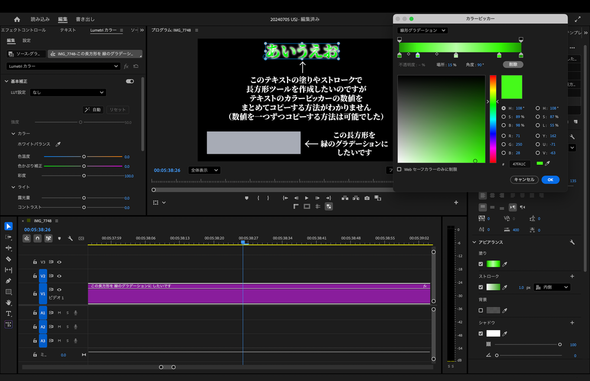Open the LUT設定 なし dropdown
This screenshot has width=590, height=381.
[68, 93]
